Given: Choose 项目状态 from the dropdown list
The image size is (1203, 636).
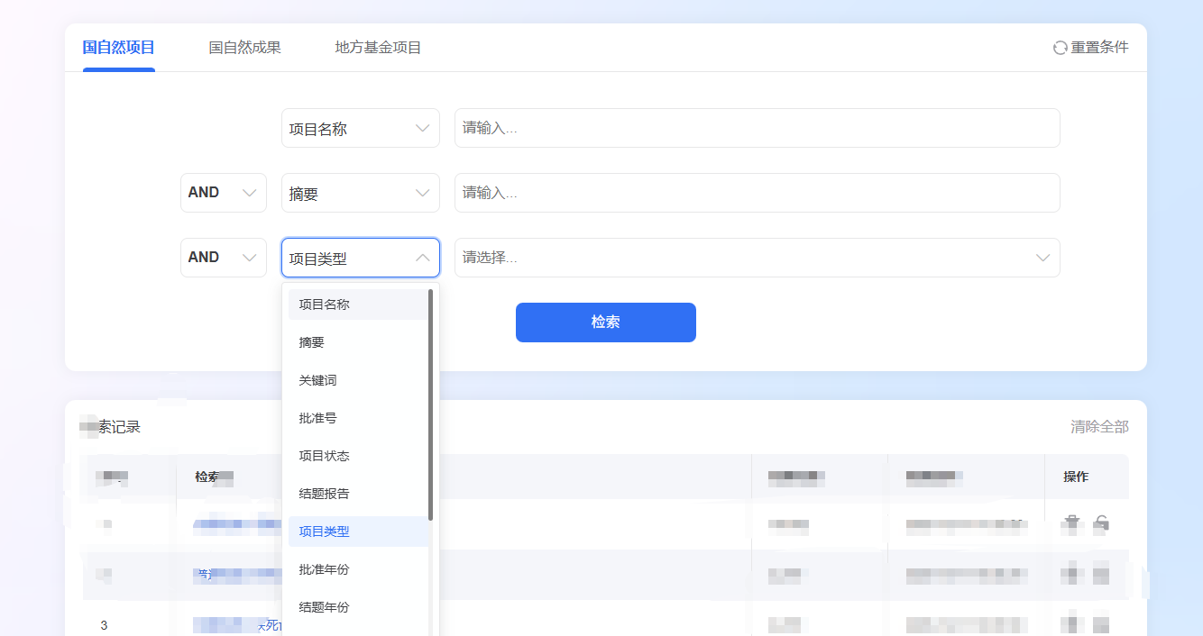Looking at the screenshot, I should click(358, 456).
